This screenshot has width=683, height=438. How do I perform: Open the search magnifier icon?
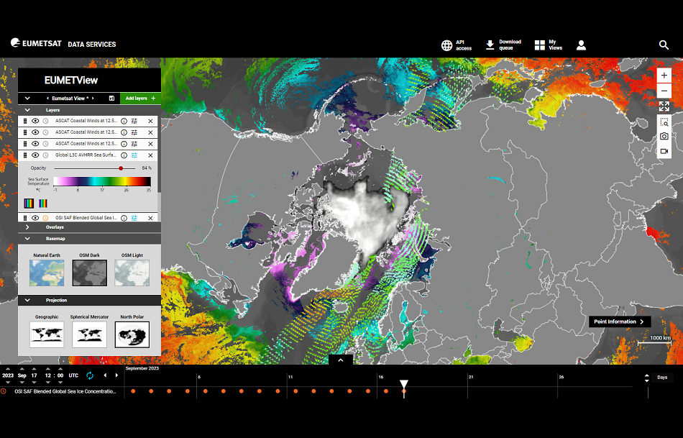pyautogui.click(x=664, y=45)
